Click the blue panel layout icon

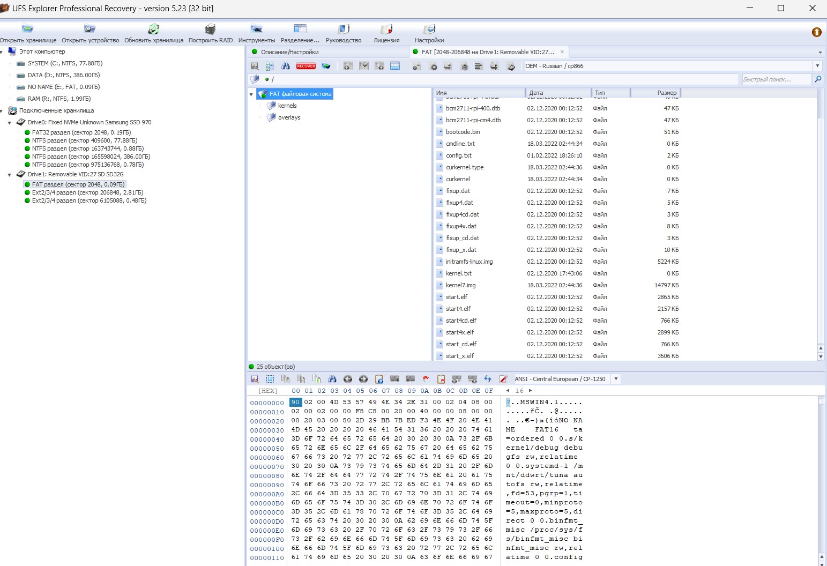(395, 66)
